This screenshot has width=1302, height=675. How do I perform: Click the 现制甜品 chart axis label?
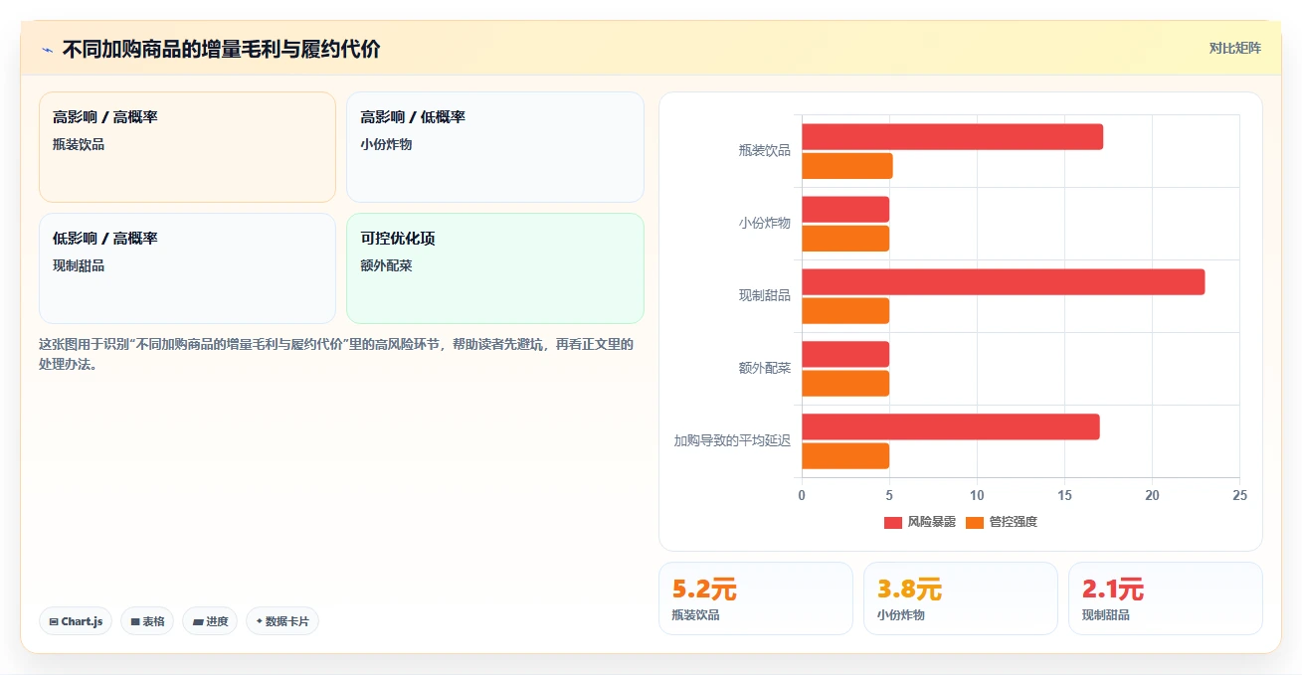(x=765, y=295)
